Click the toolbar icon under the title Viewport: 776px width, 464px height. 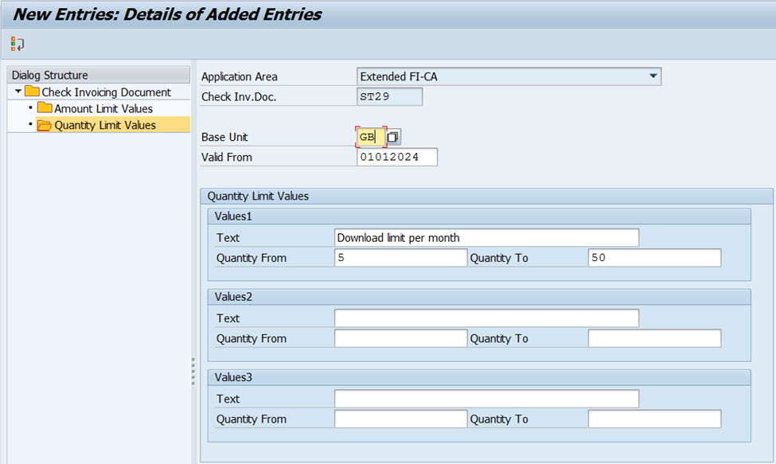[18, 45]
